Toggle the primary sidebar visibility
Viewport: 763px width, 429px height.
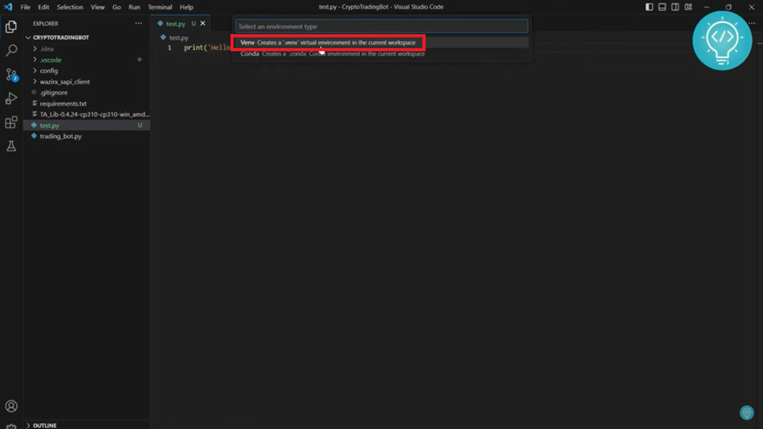(x=649, y=6)
